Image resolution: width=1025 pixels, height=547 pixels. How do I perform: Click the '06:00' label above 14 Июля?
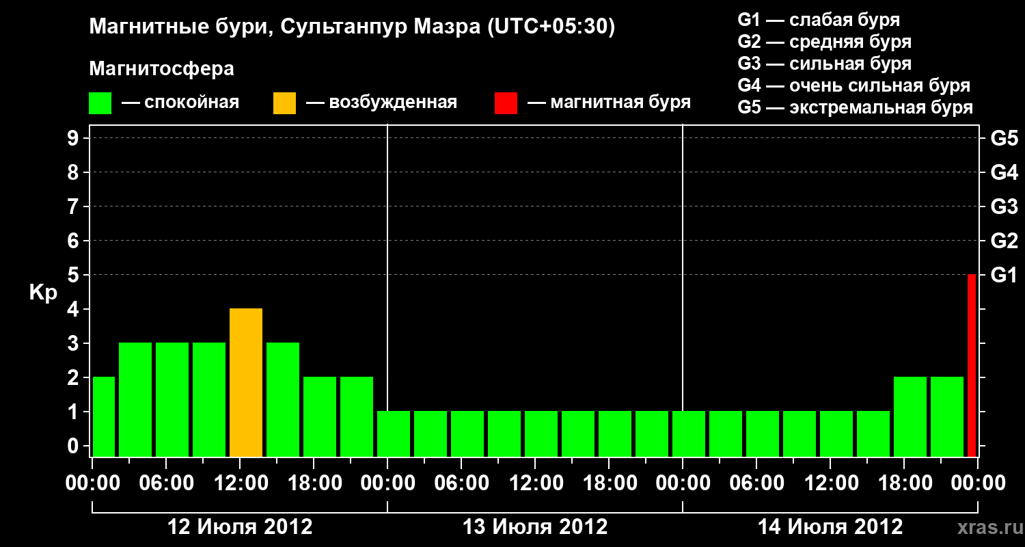click(756, 483)
